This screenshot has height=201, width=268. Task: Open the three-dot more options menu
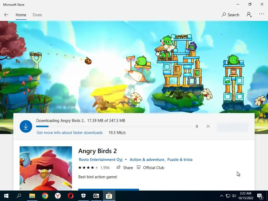[x=262, y=14]
